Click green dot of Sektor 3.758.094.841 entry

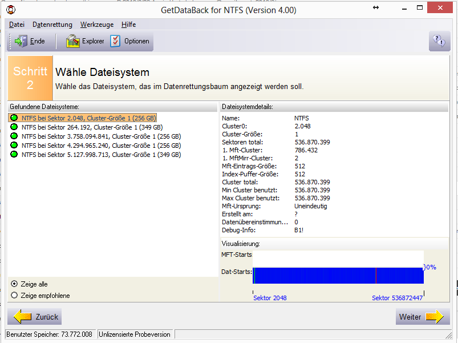(14, 136)
